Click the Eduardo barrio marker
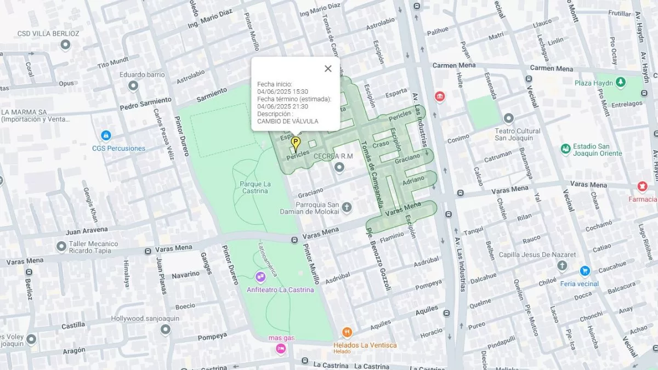 pos(133,86)
